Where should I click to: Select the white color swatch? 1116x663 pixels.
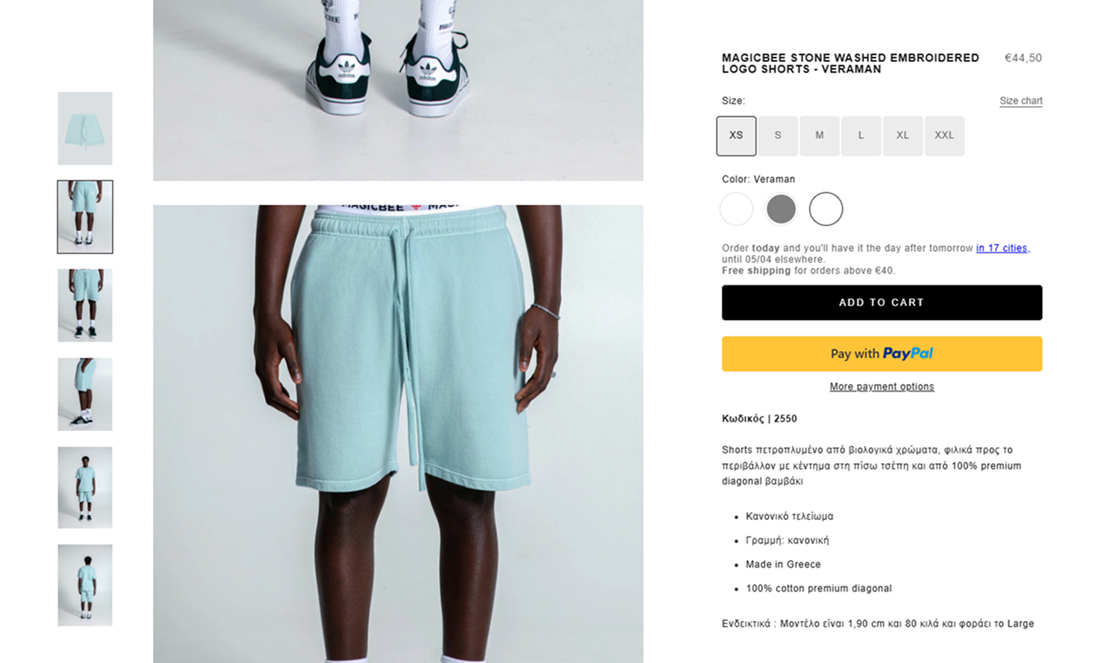[x=737, y=209]
